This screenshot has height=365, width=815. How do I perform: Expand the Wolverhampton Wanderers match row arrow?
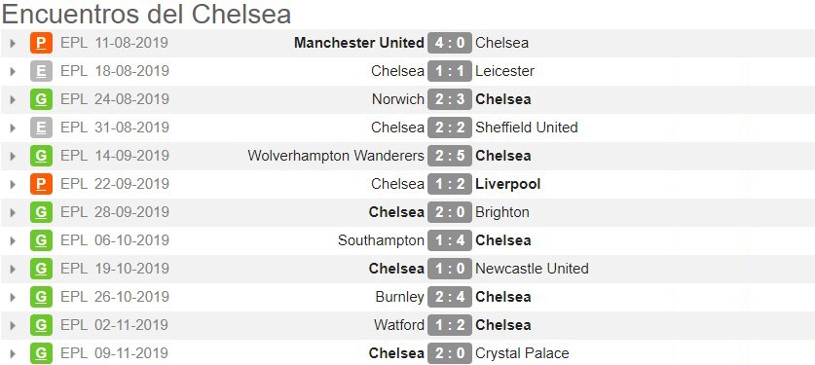[13, 156]
